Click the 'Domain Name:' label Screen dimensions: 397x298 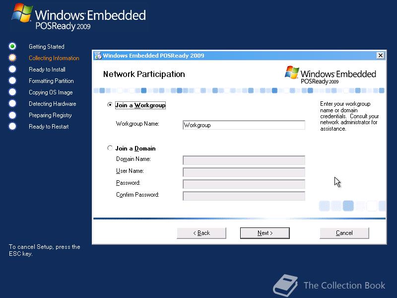(x=133, y=159)
